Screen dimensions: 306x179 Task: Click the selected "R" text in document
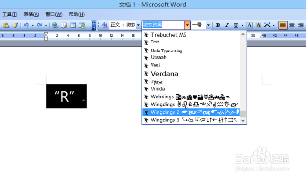(64, 97)
